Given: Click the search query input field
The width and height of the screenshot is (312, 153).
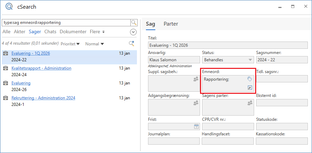Looking at the screenshot, I should [x=66, y=22].
